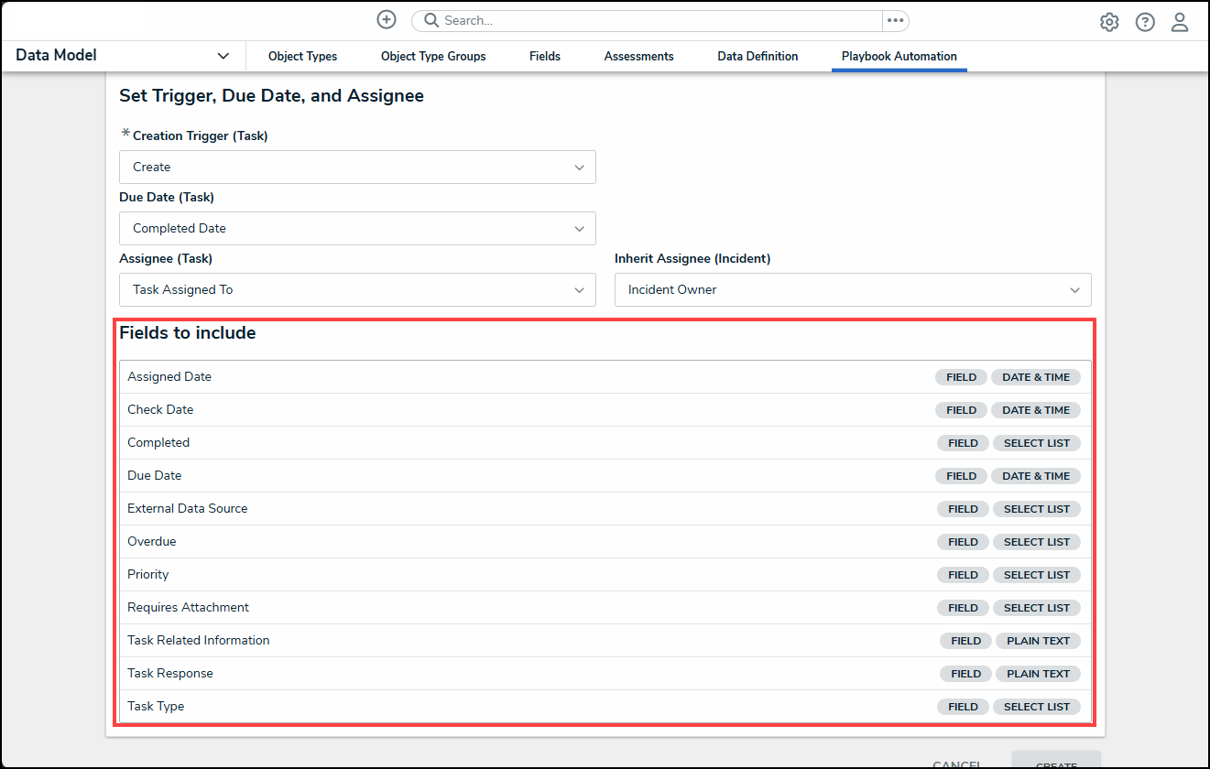Click DATE & TIME badge on Due Date row
This screenshot has height=769, width=1210.
click(1036, 476)
